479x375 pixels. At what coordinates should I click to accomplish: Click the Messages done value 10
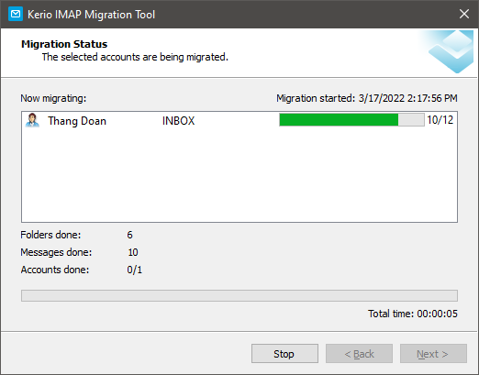point(133,252)
